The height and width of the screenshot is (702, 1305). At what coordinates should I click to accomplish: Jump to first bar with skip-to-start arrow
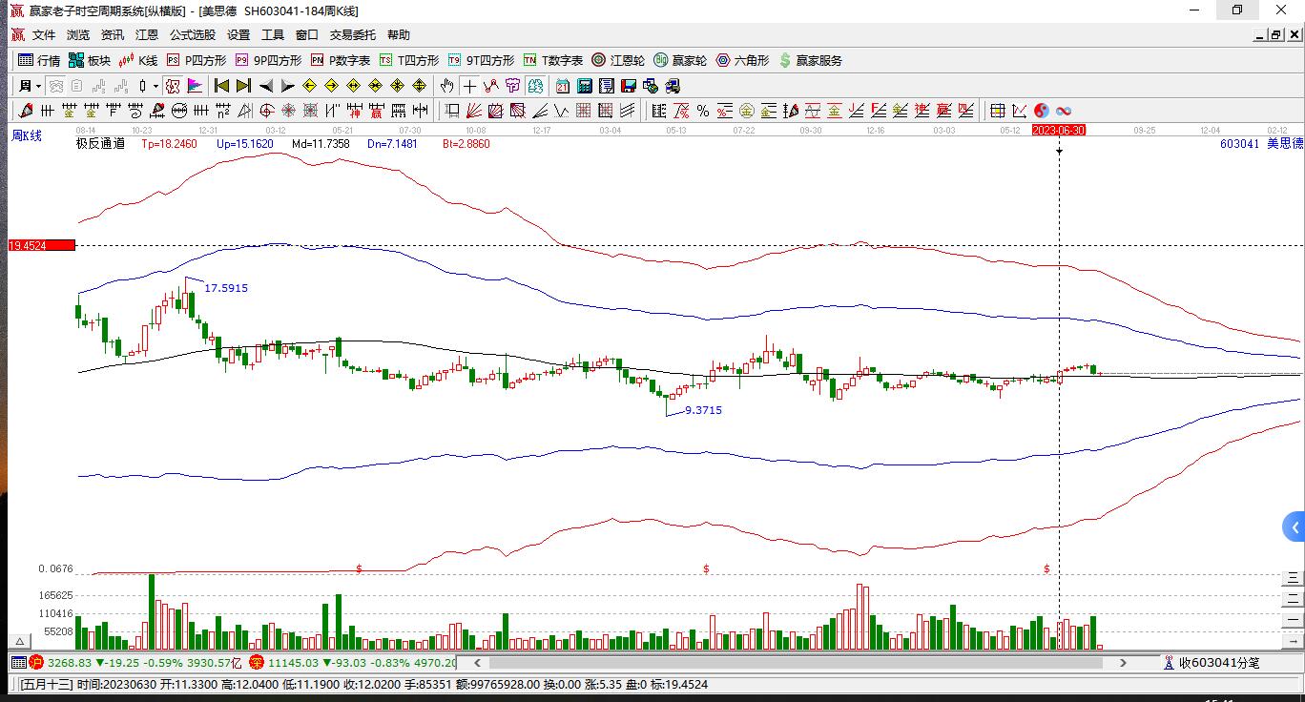coord(221,86)
